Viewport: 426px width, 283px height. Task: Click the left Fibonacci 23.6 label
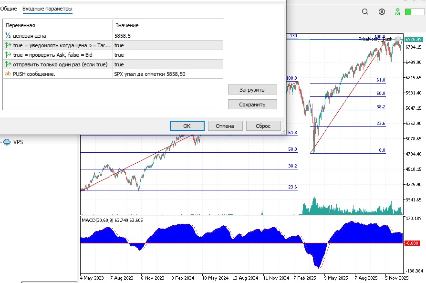click(x=292, y=187)
